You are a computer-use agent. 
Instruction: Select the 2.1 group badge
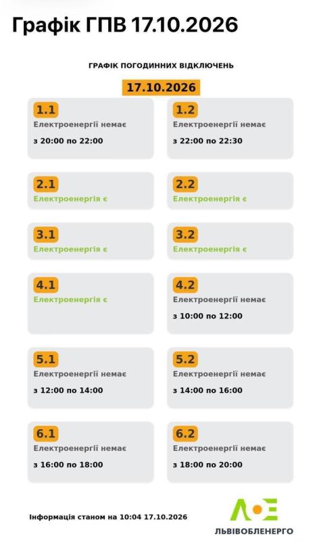(46, 184)
